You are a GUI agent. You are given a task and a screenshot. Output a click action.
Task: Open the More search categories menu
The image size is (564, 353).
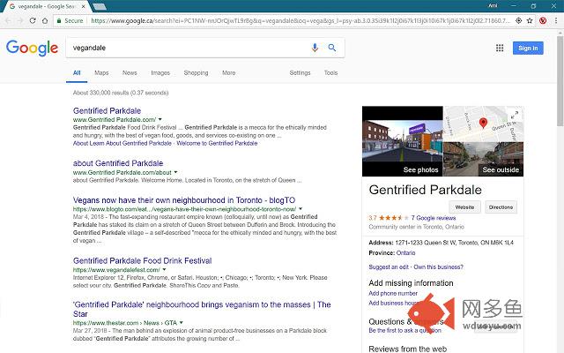[229, 72]
